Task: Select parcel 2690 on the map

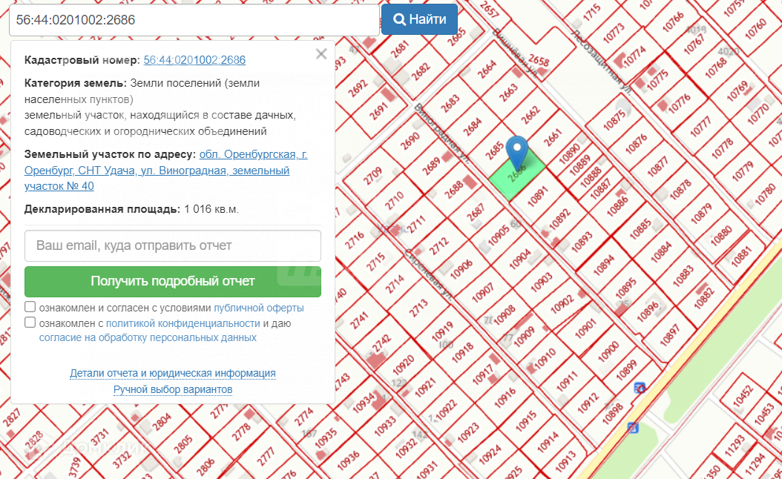Action: pos(410,142)
